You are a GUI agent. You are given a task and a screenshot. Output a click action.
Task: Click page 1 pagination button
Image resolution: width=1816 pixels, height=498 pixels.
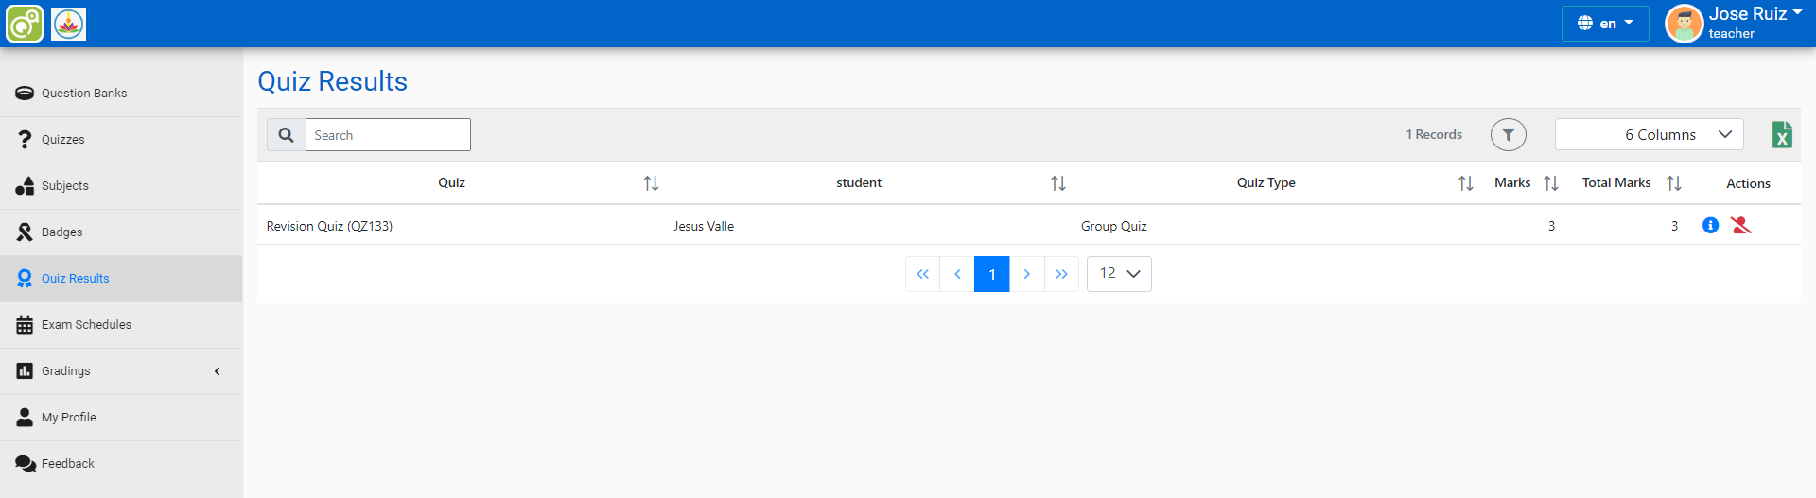pos(991,274)
